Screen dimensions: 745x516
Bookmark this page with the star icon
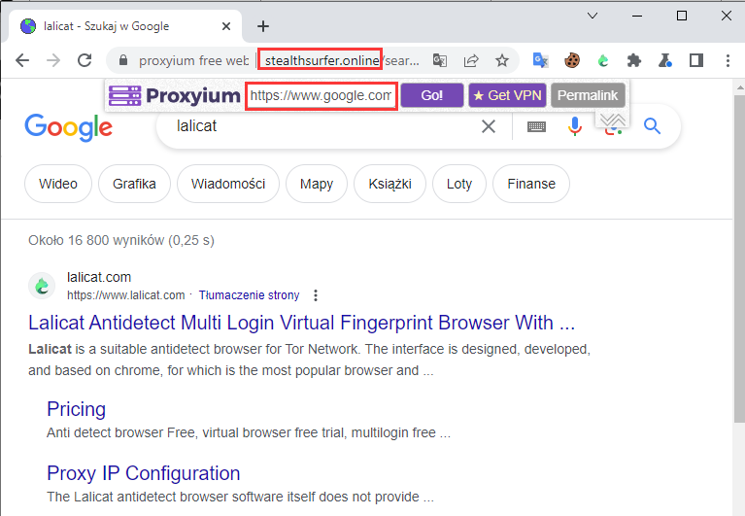(502, 60)
